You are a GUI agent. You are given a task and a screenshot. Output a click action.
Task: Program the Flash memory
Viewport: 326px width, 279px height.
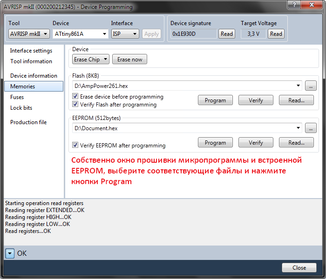click(215, 100)
